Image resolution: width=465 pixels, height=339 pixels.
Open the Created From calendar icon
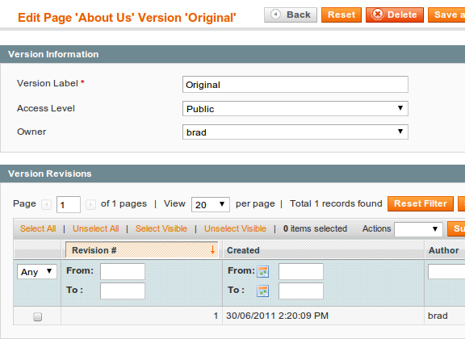[262, 271]
